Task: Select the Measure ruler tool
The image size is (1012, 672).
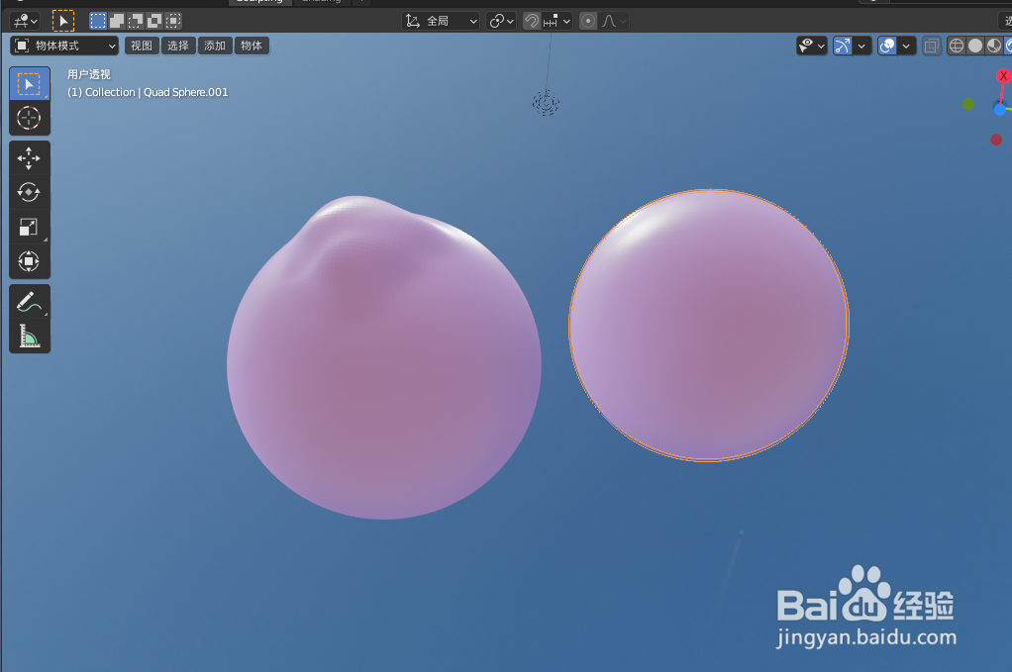Action: [x=29, y=336]
